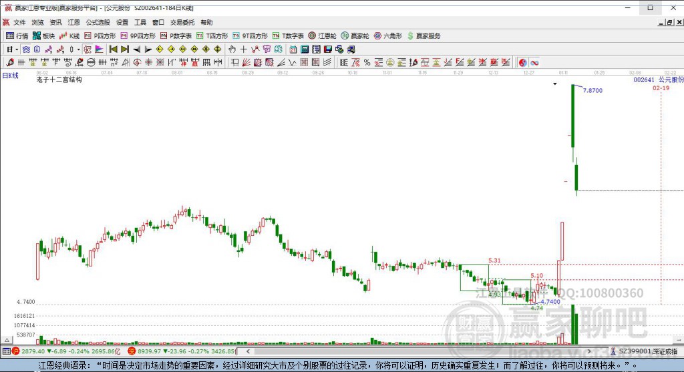Click the yin-yang Taiji icon
Image resolution: width=684 pixels, height=372 pixels.
522,63
